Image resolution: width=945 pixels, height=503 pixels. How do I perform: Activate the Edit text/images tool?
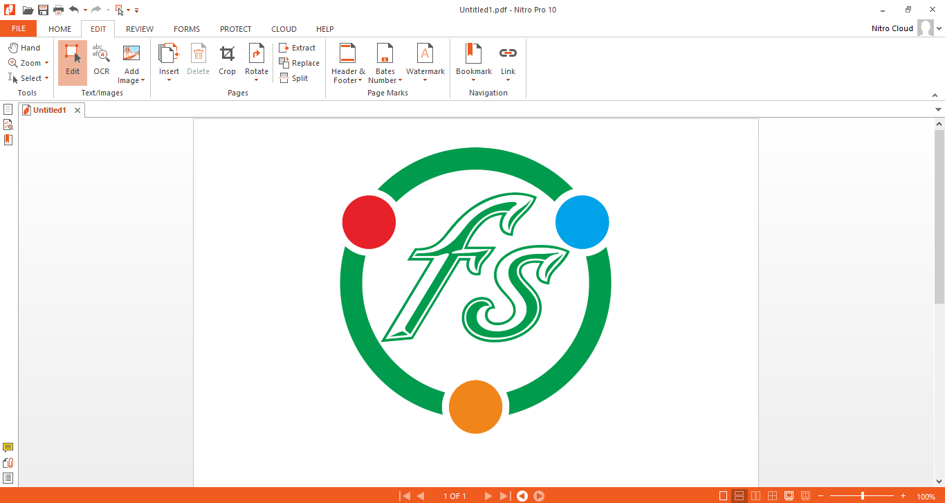point(73,62)
